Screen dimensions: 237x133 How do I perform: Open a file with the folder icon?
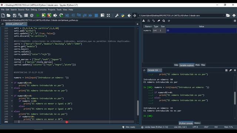coord(9,16)
